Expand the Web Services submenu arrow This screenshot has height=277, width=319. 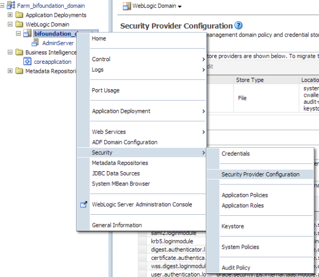tap(204, 132)
